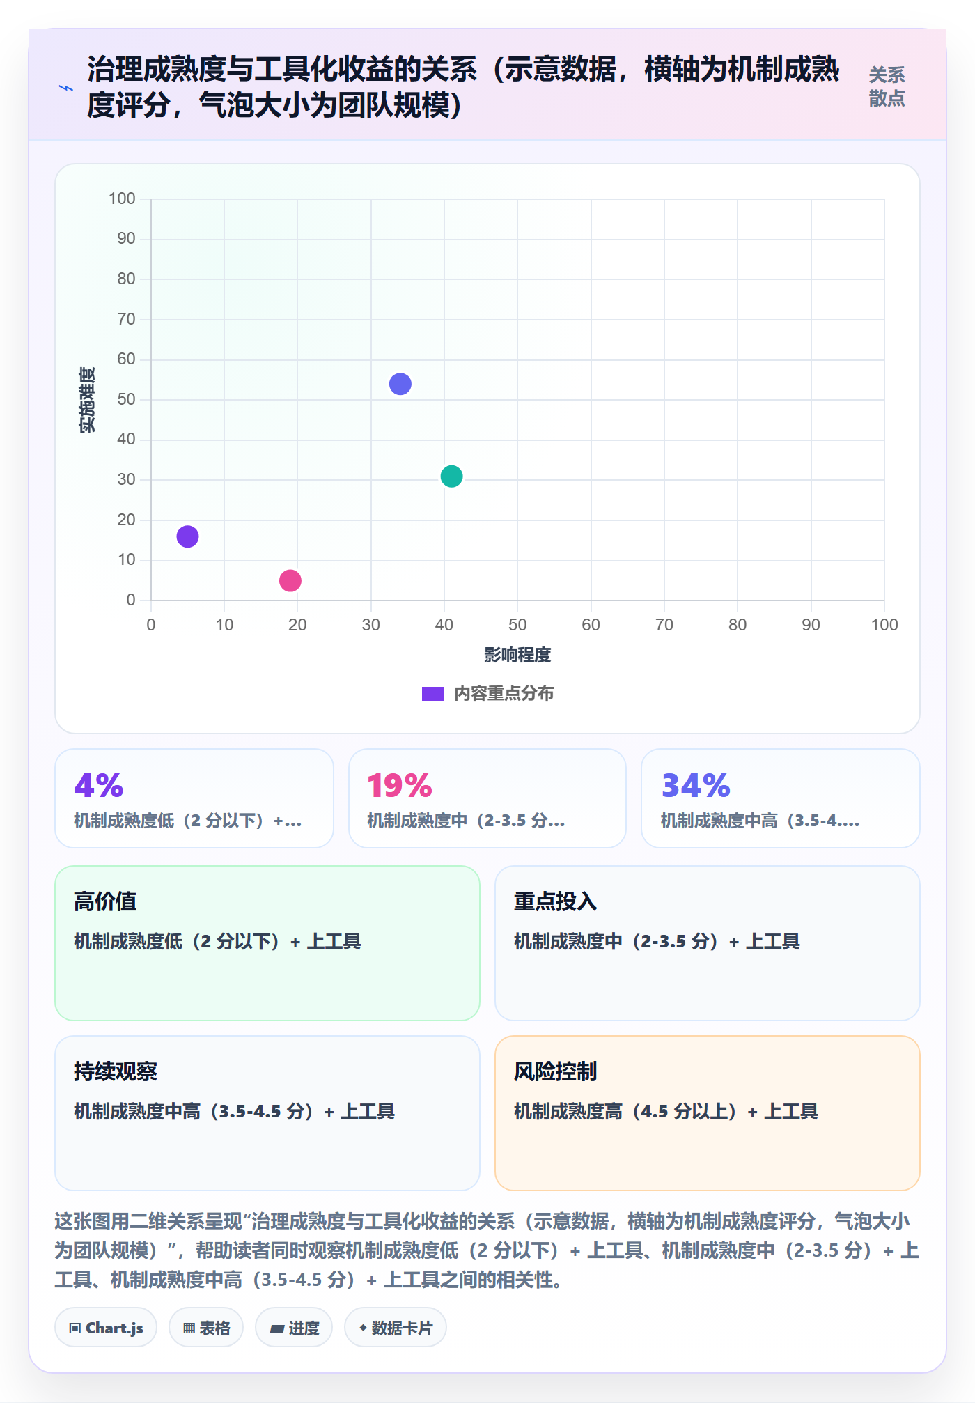
Task: Click text 机制成熟度高（4.5 分以上）+ 上工具 in 风险控制
Action: point(666,1112)
